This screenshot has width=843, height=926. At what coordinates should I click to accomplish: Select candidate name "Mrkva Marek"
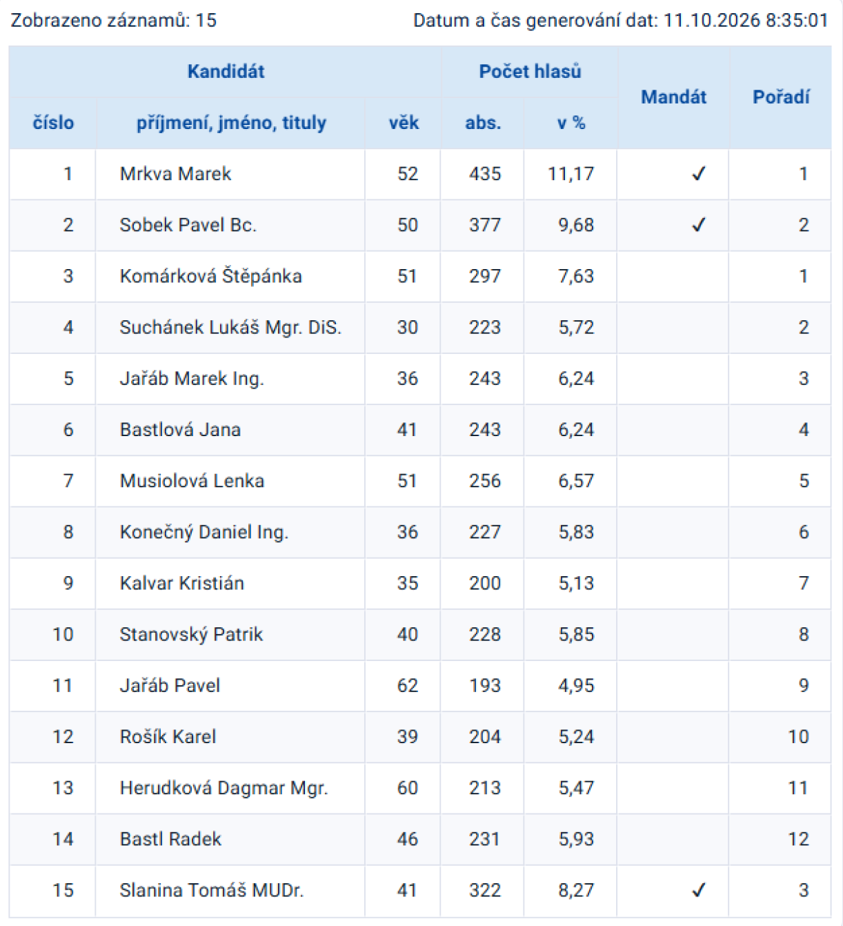(175, 174)
